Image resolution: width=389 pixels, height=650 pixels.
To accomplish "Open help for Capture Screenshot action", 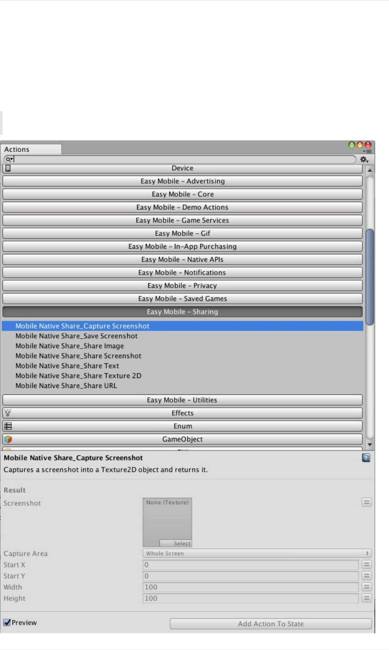I will click(x=366, y=458).
